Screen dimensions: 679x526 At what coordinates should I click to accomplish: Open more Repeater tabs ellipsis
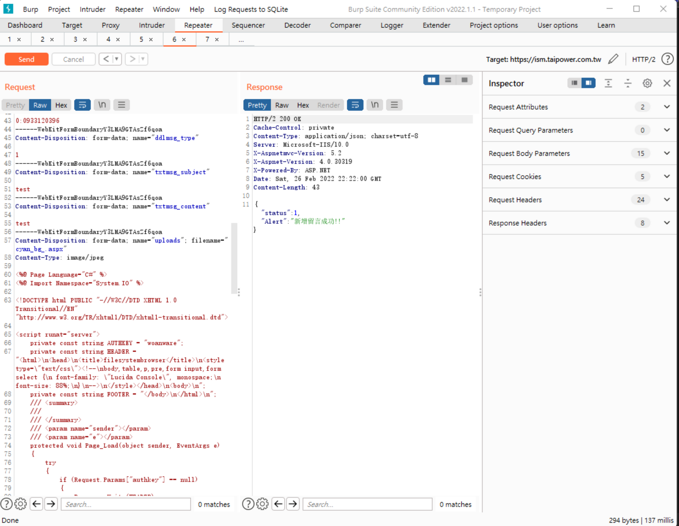[241, 40]
